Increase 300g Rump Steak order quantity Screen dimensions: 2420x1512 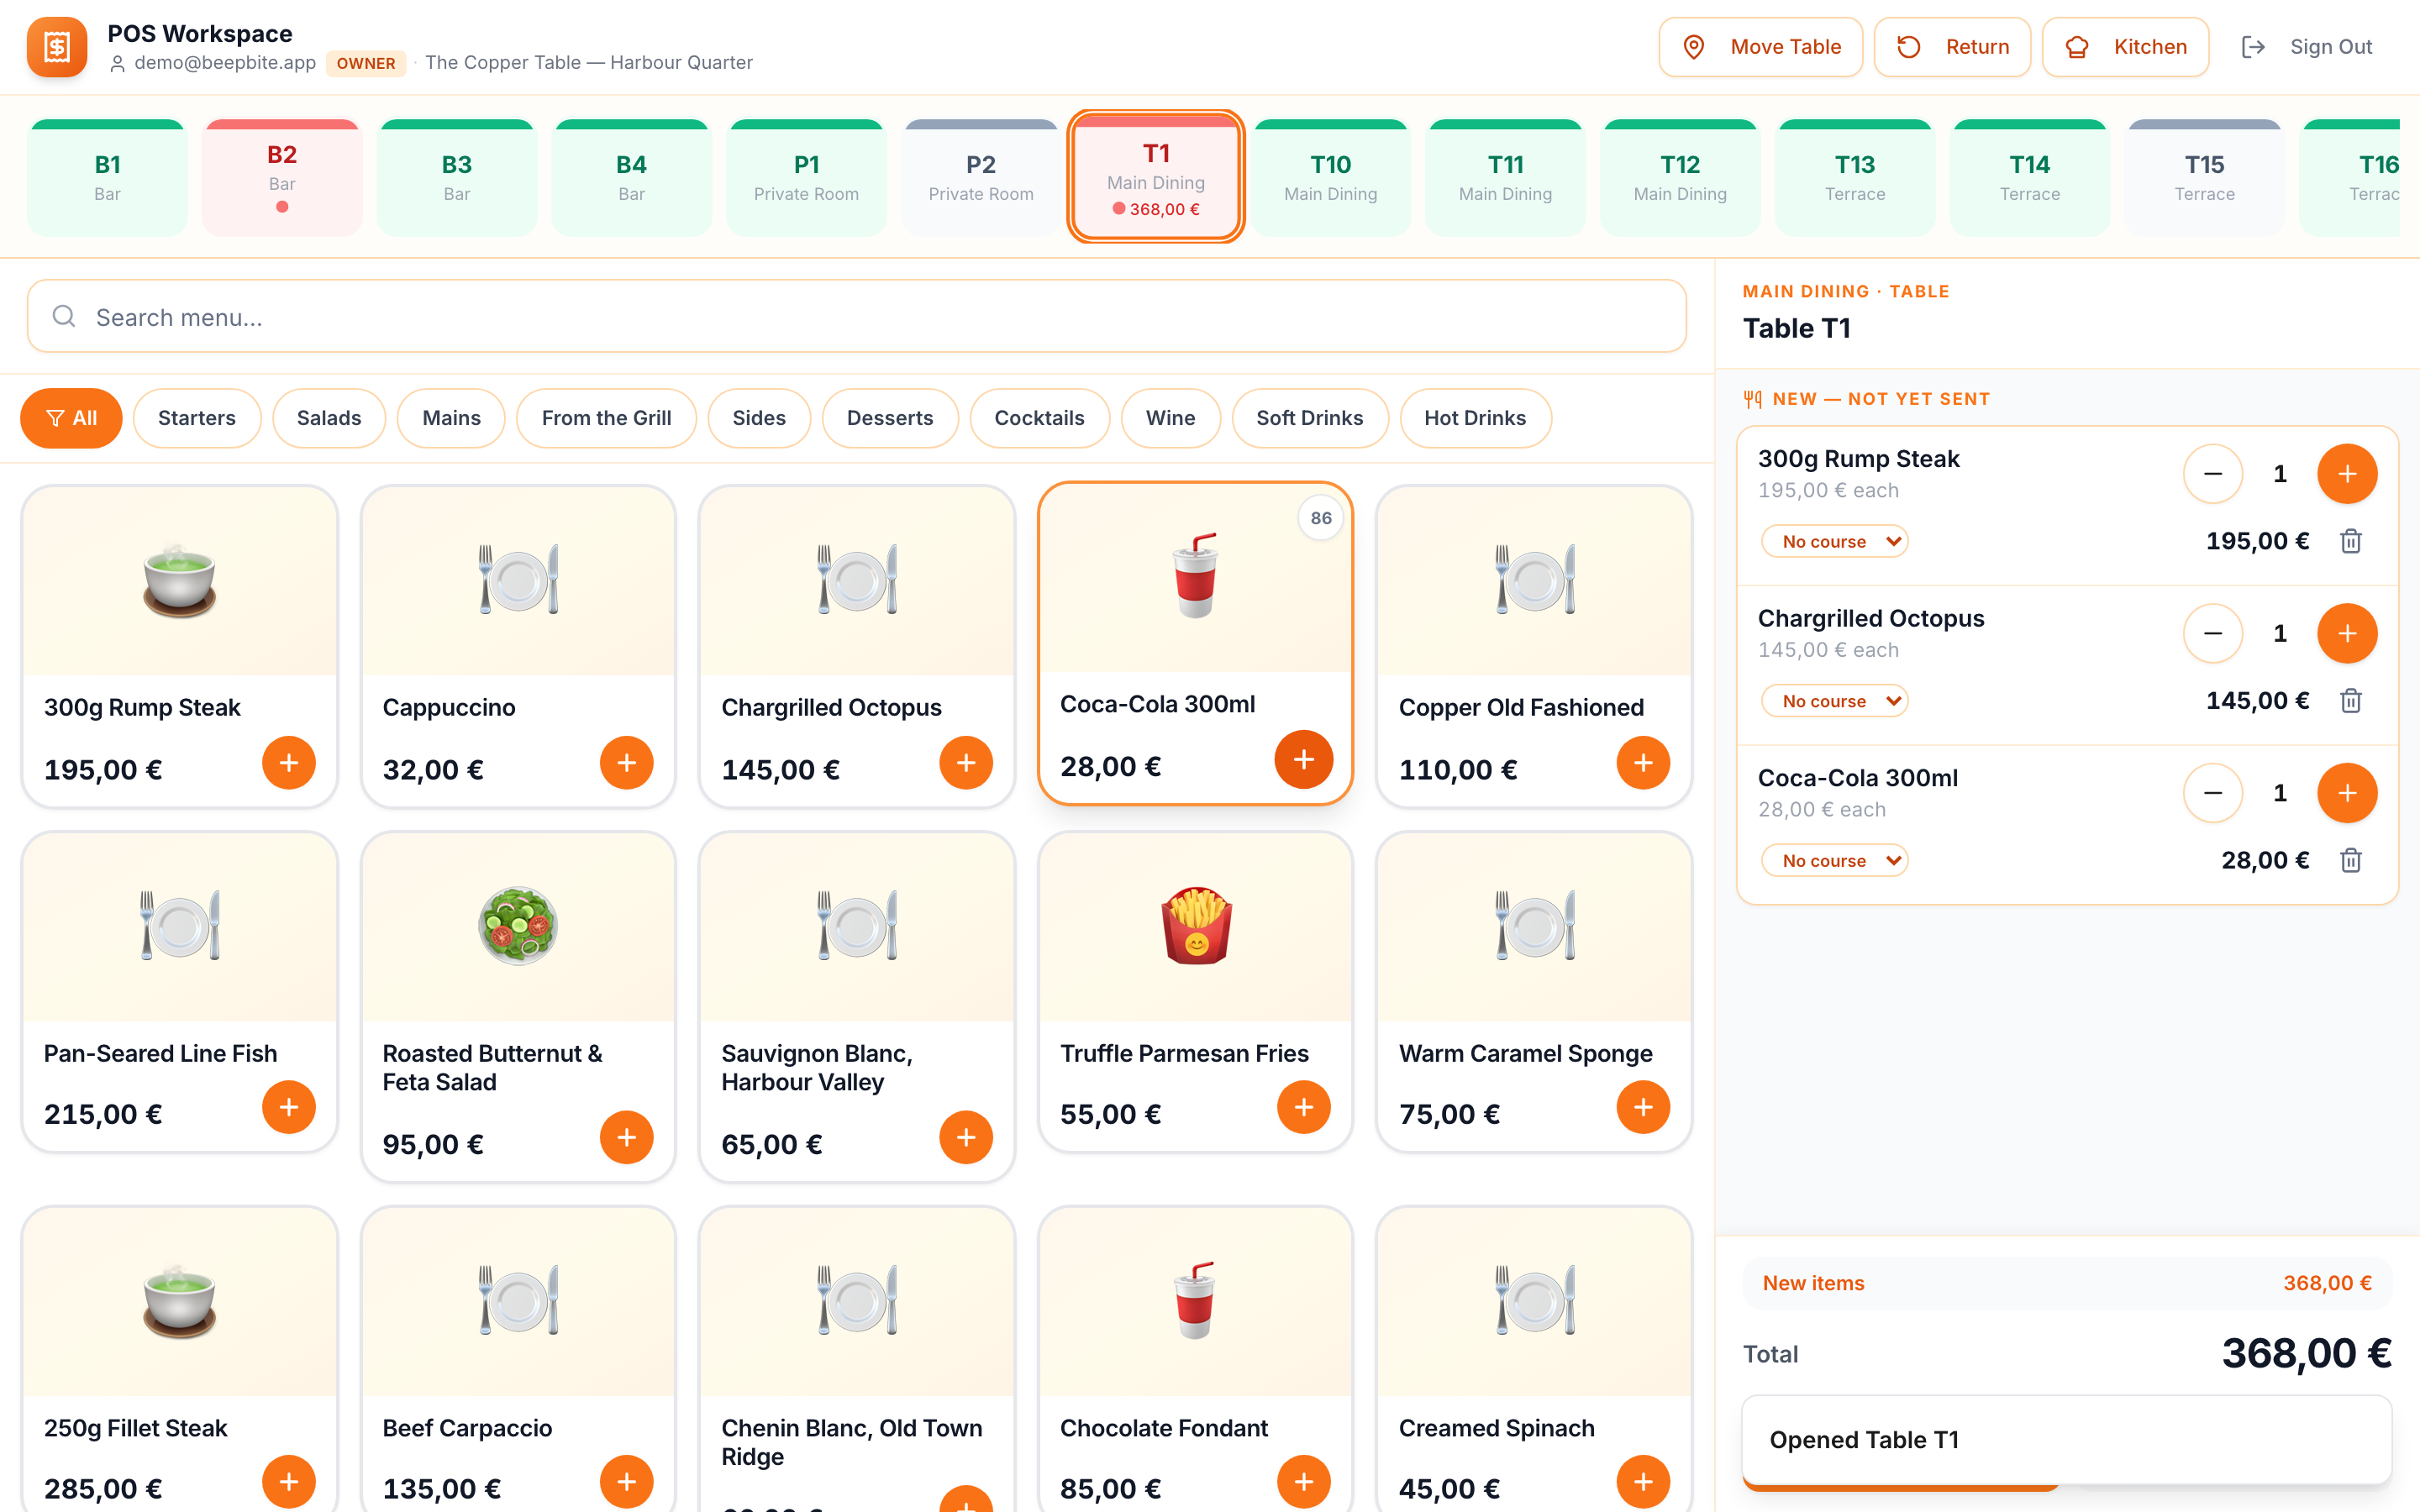click(2347, 474)
